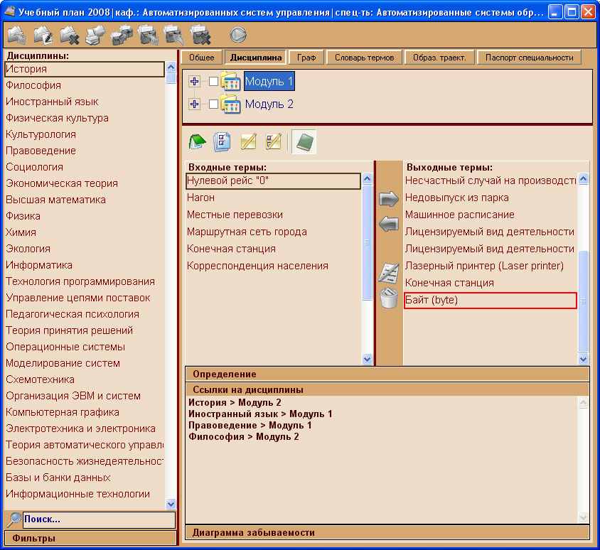
Task: Click disciplines list scroll-down arrow
Action: (x=171, y=504)
